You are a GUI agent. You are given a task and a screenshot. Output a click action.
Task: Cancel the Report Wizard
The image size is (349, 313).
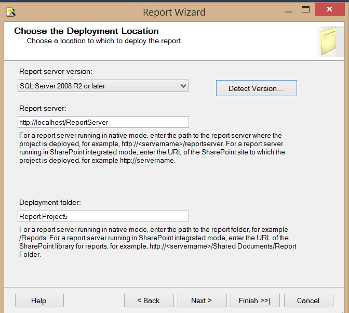tap(308, 301)
